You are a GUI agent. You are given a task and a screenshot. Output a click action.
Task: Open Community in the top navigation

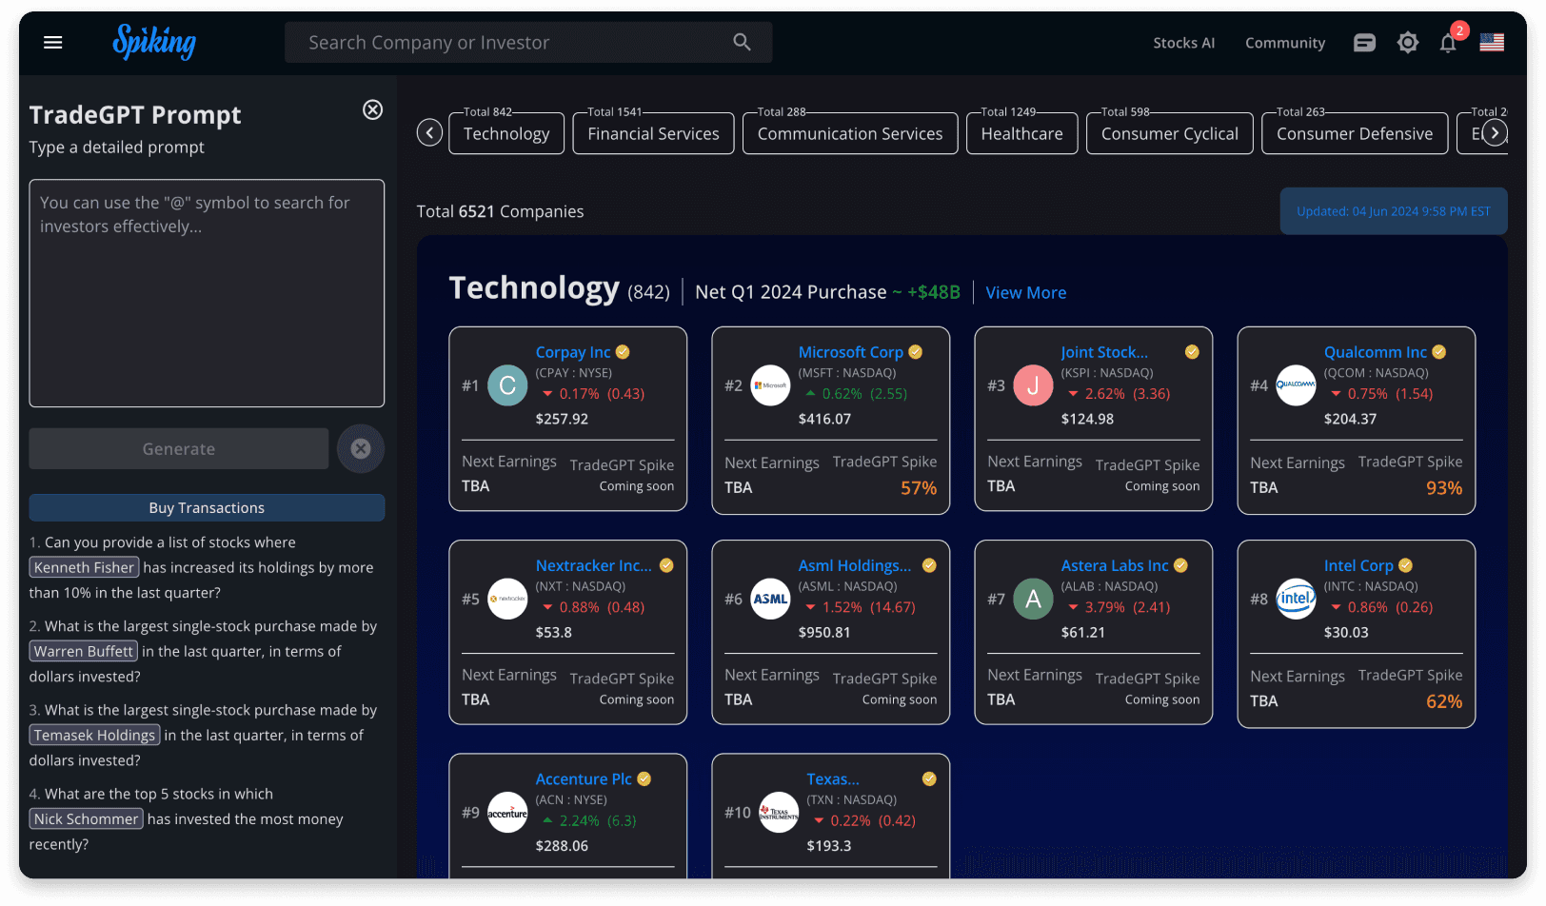click(1285, 43)
